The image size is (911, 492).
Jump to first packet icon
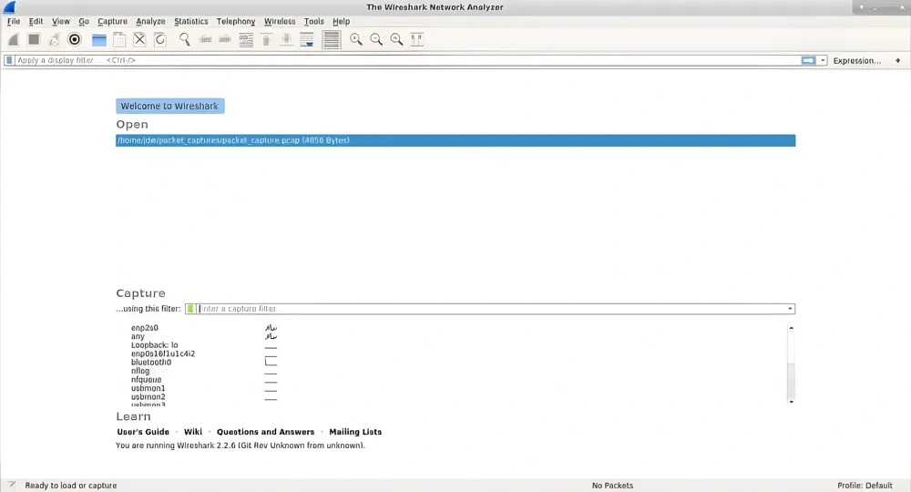tap(266, 39)
